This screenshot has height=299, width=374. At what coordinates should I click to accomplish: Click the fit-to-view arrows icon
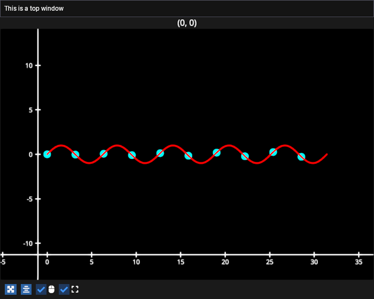coord(11,289)
